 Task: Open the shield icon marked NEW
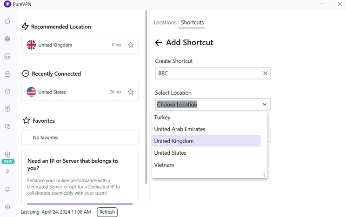coord(7,154)
